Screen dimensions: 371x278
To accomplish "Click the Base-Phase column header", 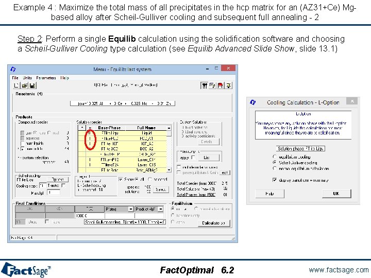I will pyautogui.click(x=109, y=128).
